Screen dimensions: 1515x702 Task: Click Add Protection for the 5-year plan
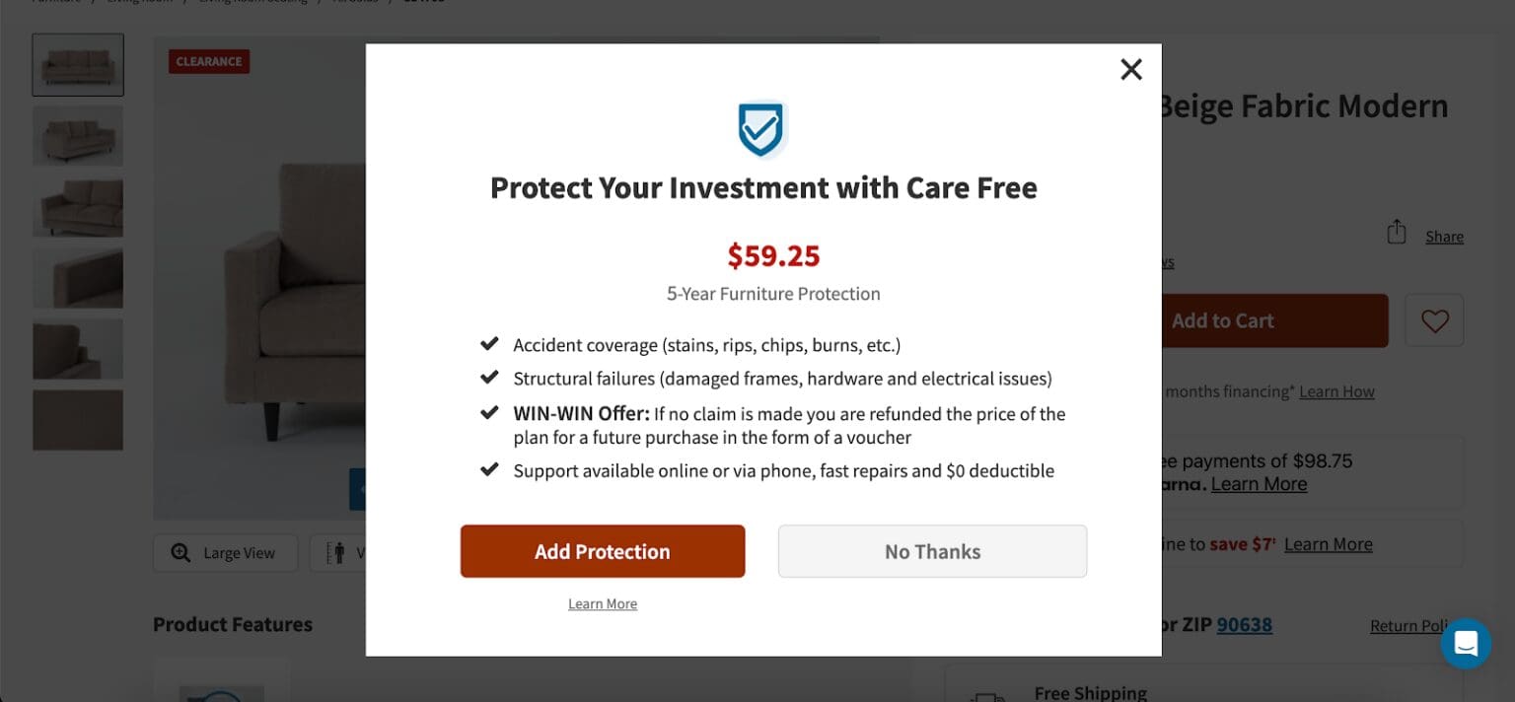602,551
